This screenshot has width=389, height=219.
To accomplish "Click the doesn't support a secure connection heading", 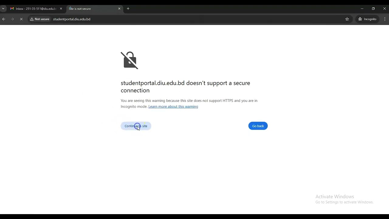I will point(185,87).
